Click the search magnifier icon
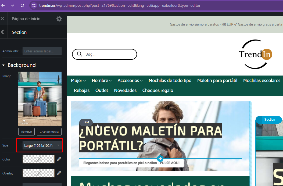 point(79,54)
